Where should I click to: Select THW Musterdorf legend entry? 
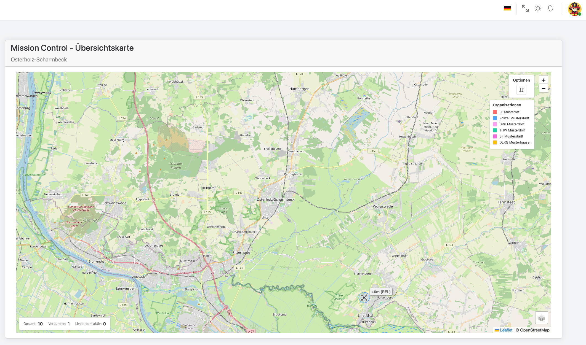click(x=512, y=130)
